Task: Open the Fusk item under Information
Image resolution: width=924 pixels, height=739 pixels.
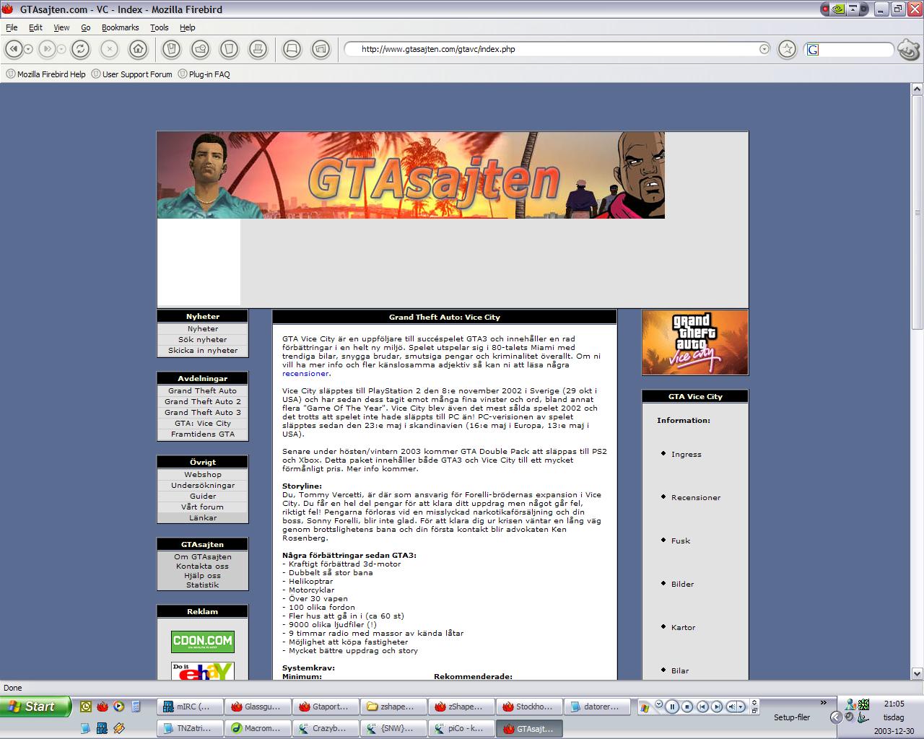Action: [x=681, y=541]
